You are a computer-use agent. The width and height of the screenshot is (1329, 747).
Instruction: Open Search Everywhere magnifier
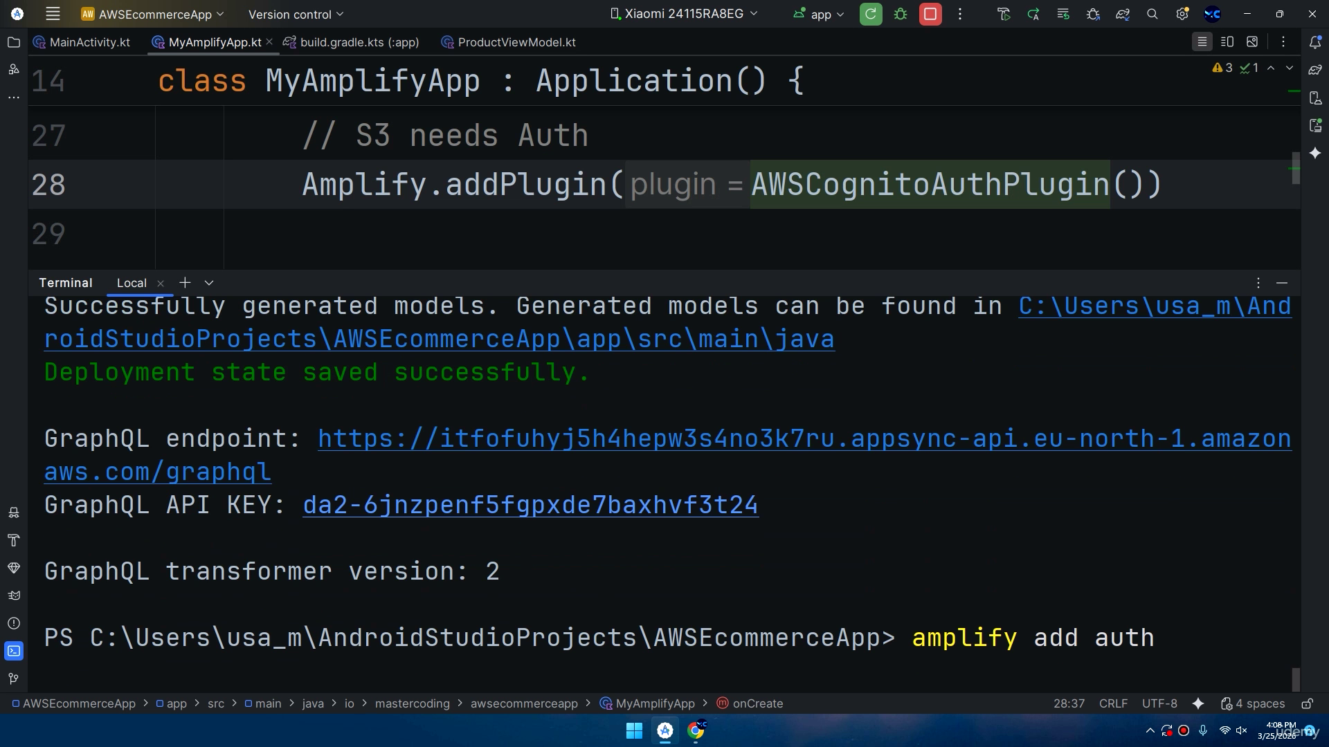coord(1152,14)
